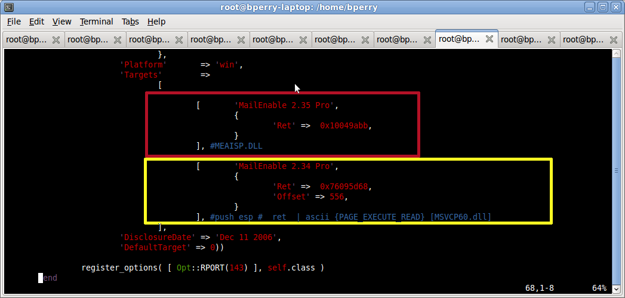Switch to the last terminal tab

pos(590,40)
